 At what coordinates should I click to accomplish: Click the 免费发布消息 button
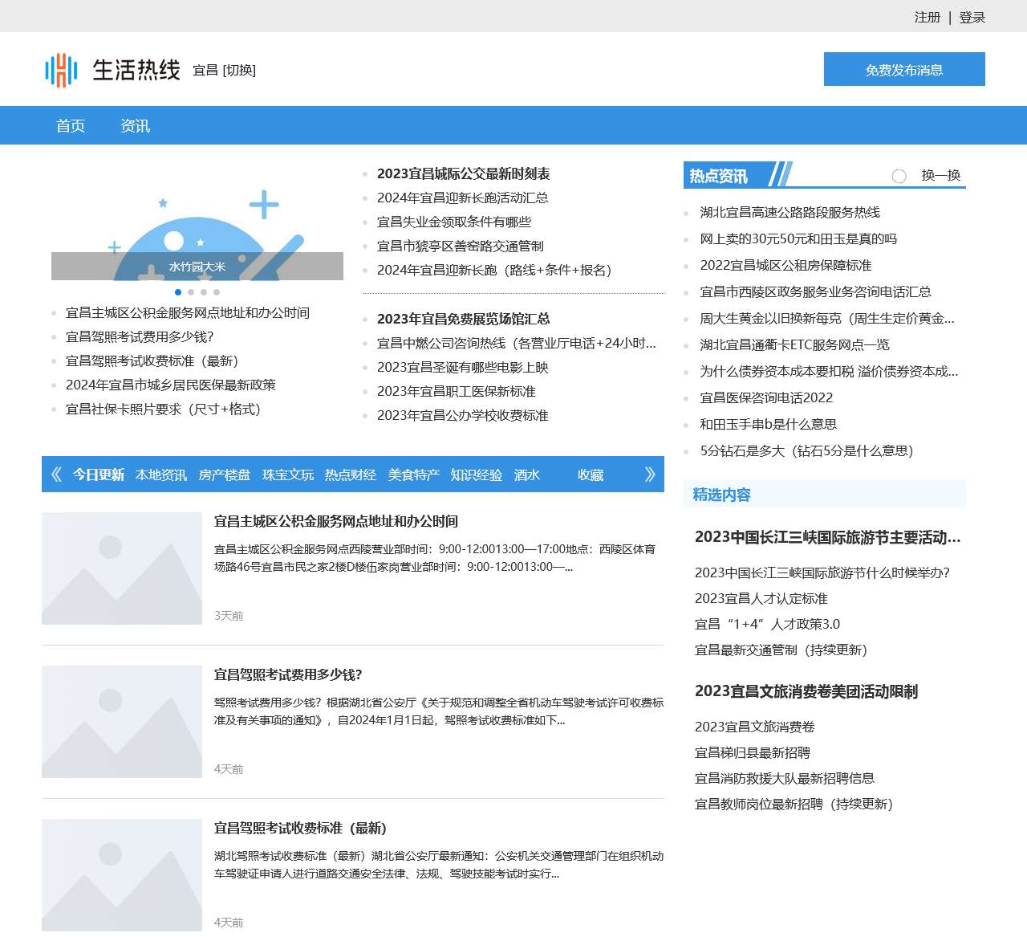(x=904, y=69)
